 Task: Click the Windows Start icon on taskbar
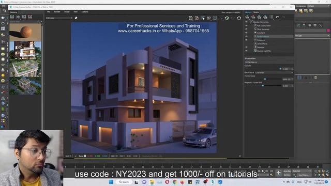coord(111,182)
